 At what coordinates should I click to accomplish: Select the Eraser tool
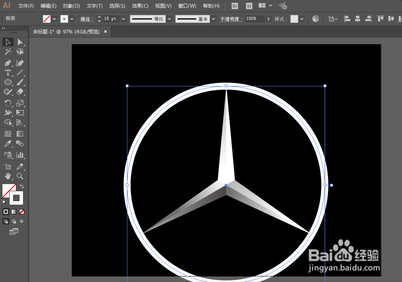click(20, 92)
